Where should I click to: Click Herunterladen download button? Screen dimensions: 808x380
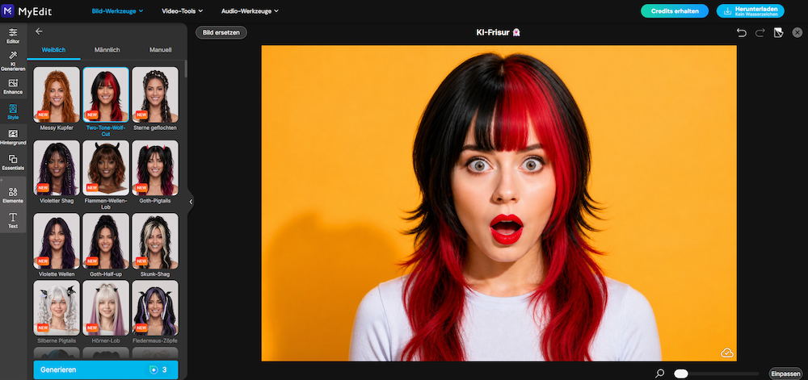751,10
